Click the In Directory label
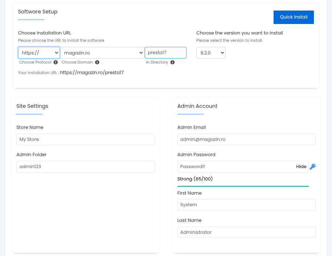This screenshot has width=332, height=256. pos(157,62)
